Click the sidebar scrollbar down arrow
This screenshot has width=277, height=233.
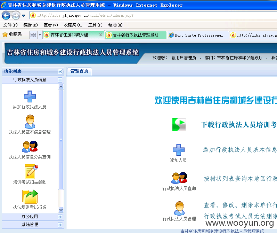(61, 210)
